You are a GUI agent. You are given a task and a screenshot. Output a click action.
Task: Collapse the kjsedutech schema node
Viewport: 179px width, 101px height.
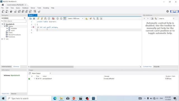(x=2, y=24)
